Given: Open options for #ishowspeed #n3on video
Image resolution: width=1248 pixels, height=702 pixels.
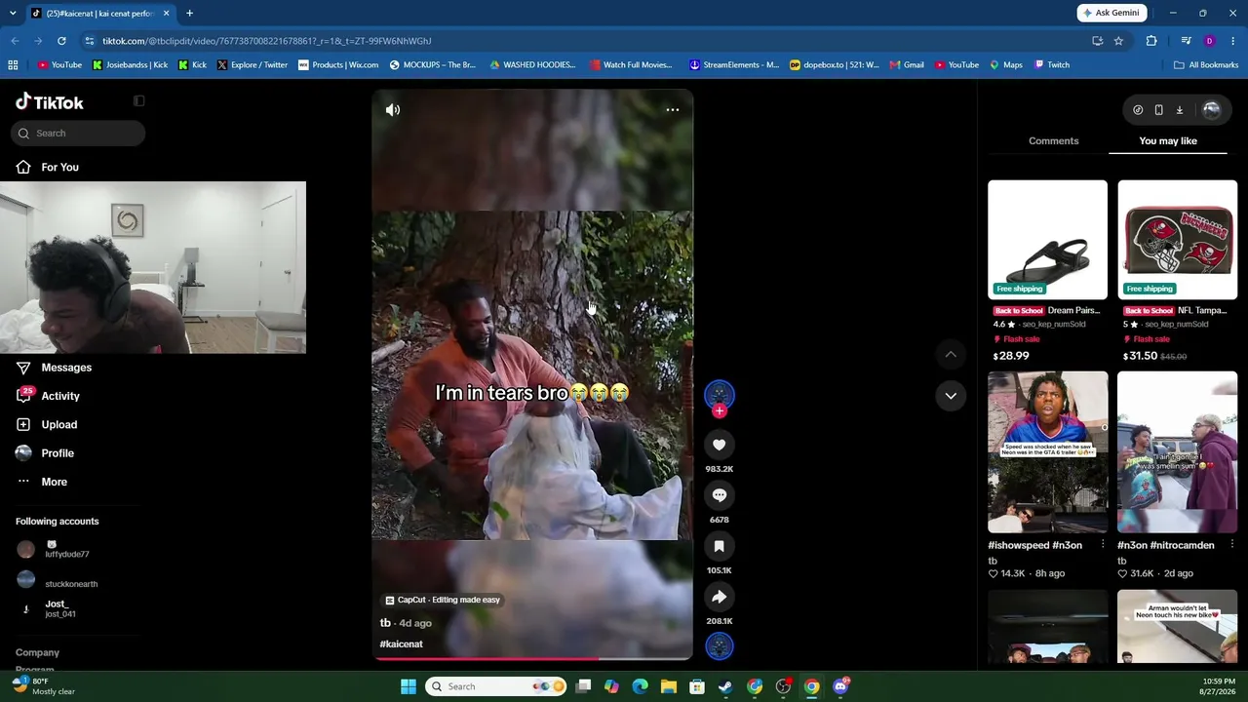Looking at the screenshot, I should point(1103,545).
